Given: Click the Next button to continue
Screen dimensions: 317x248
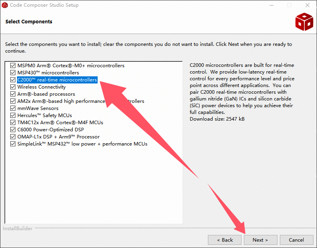Looking at the screenshot, I should click(260, 240).
